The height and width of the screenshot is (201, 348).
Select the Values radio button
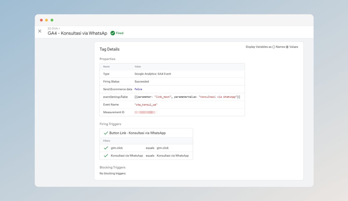[287, 47]
